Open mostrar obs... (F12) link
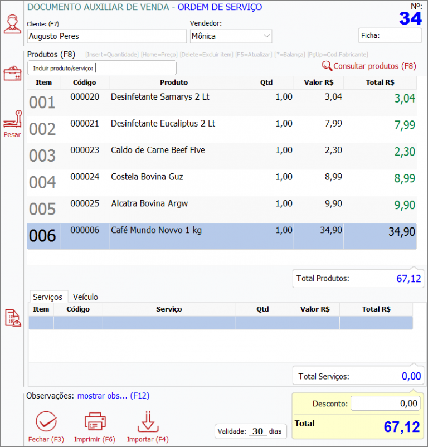This screenshot has height=447, width=428. coord(113,396)
